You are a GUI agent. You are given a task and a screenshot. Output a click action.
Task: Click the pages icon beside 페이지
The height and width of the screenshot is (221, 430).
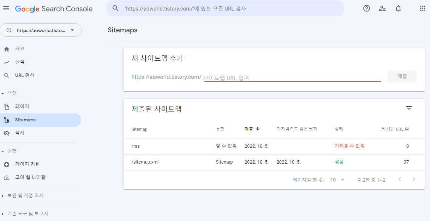pyautogui.click(x=7, y=107)
